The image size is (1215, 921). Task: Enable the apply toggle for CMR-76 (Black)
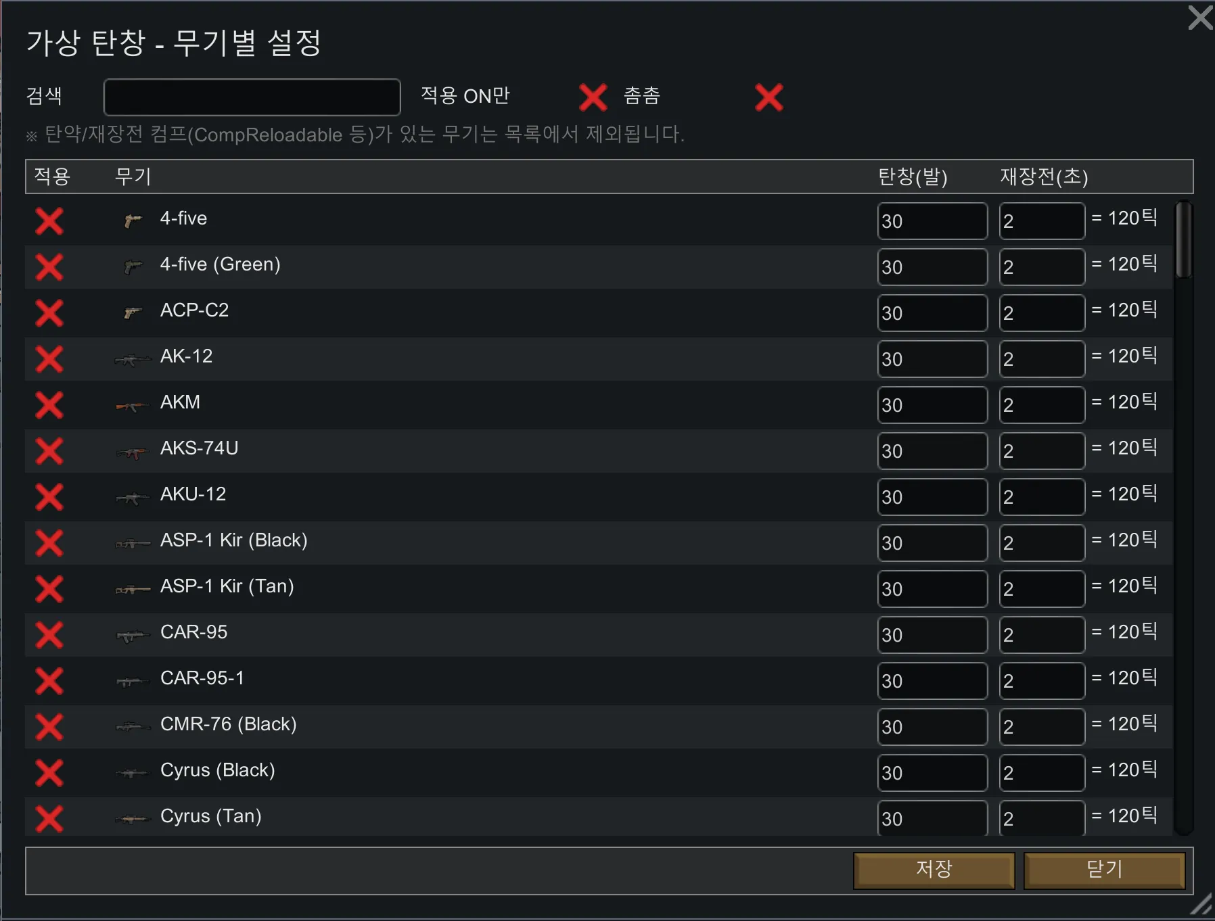tap(49, 727)
